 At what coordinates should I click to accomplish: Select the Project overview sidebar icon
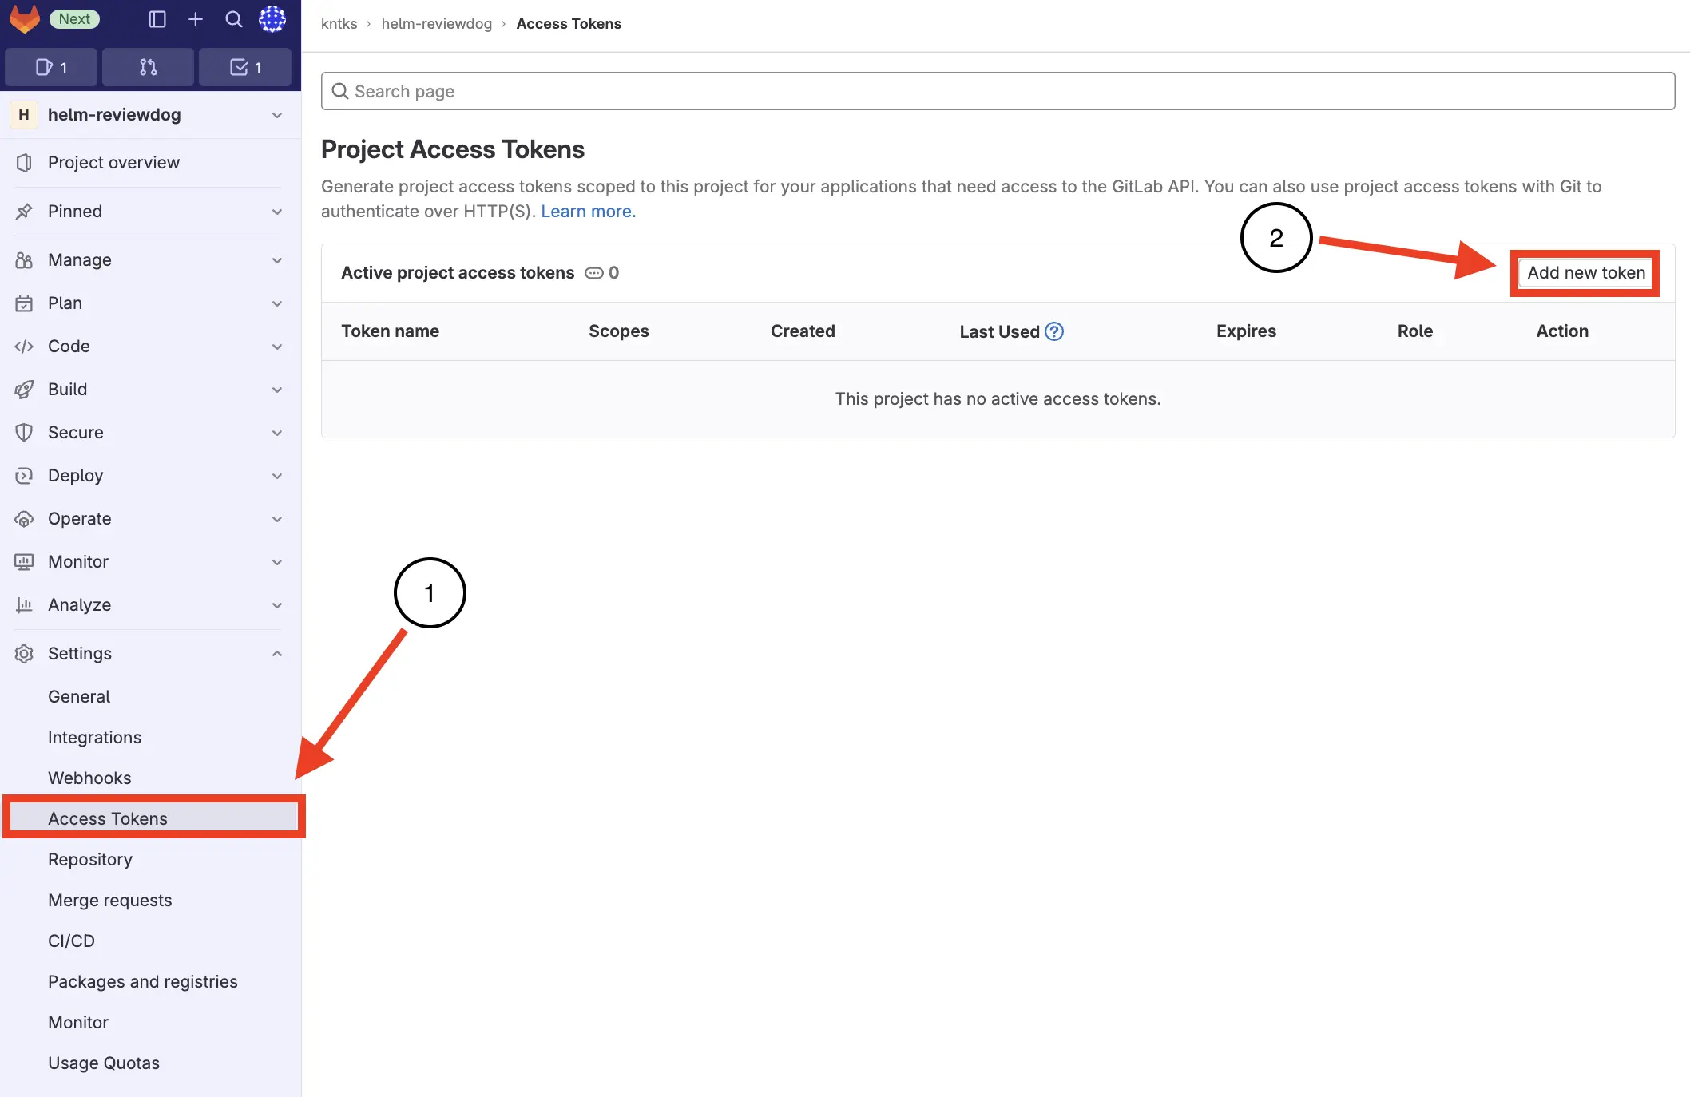click(x=24, y=162)
